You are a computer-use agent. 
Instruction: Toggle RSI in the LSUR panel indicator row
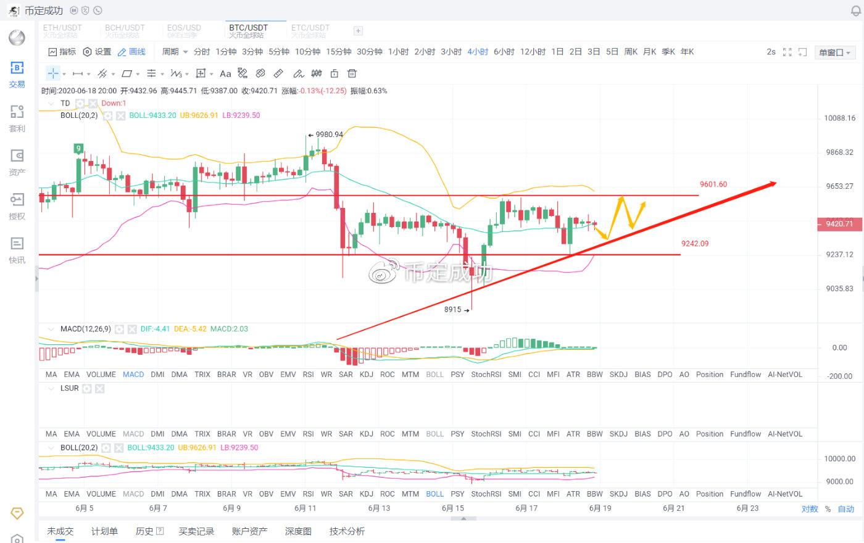tap(308, 434)
